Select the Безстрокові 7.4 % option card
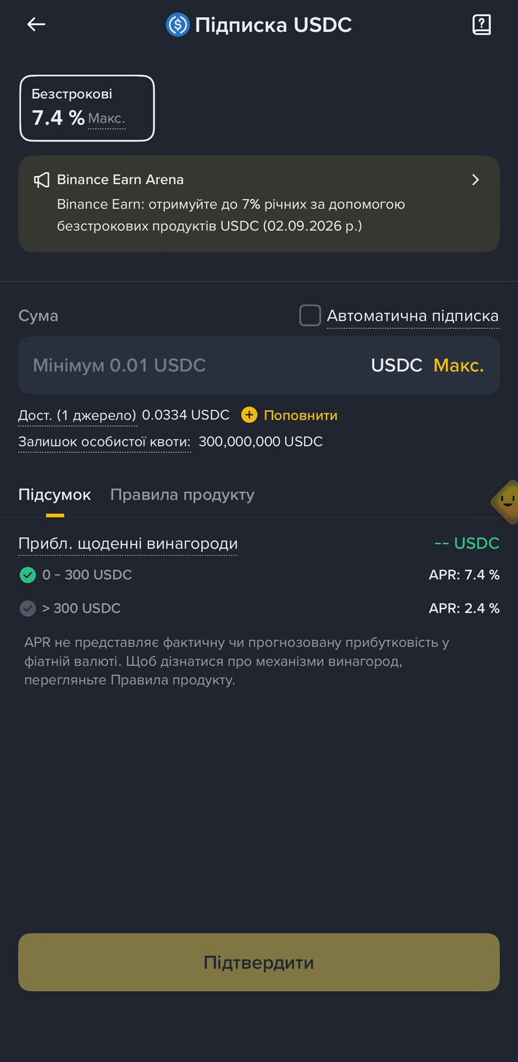 (87, 108)
